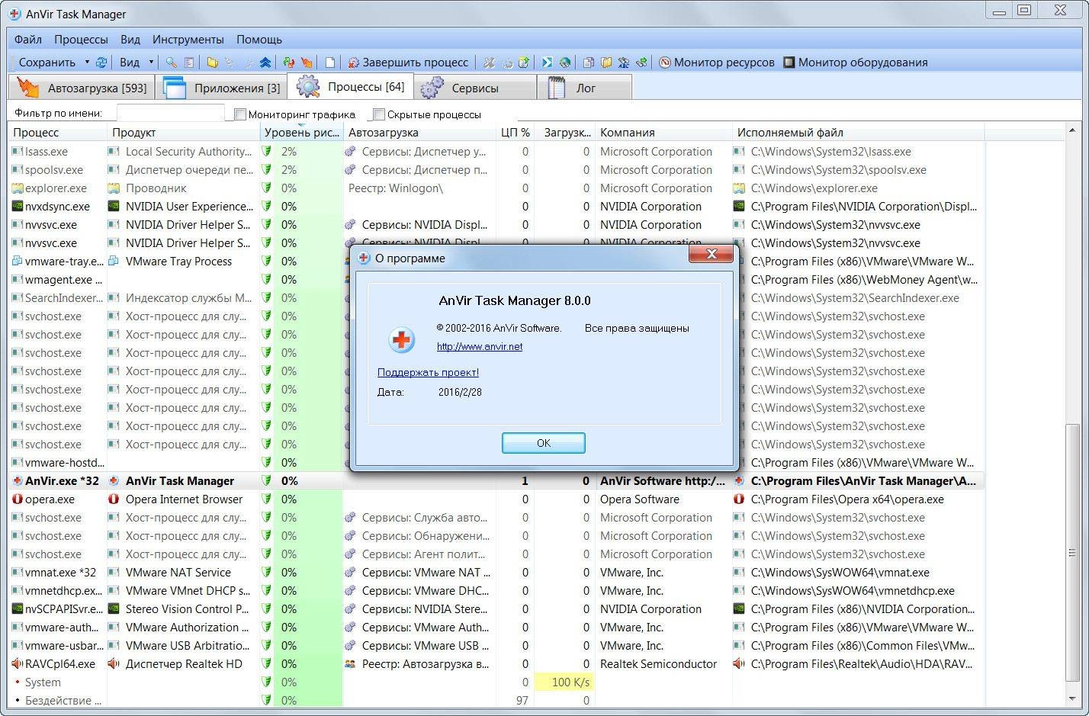The height and width of the screenshot is (716, 1089).
Task: Click the green-red arrows toolbar icon
Action: pyautogui.click(x=288, y=63)
